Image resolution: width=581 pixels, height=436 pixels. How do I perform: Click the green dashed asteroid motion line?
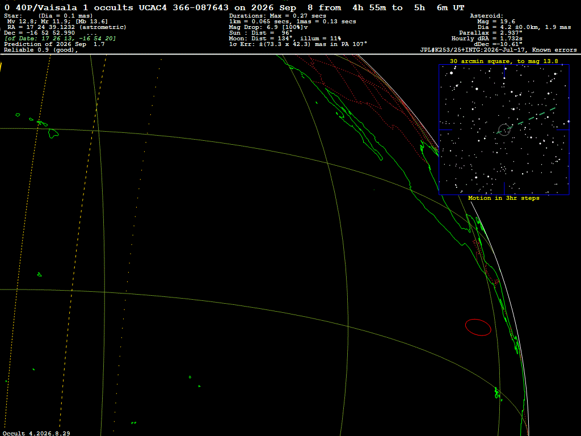(x=526, y=120)
